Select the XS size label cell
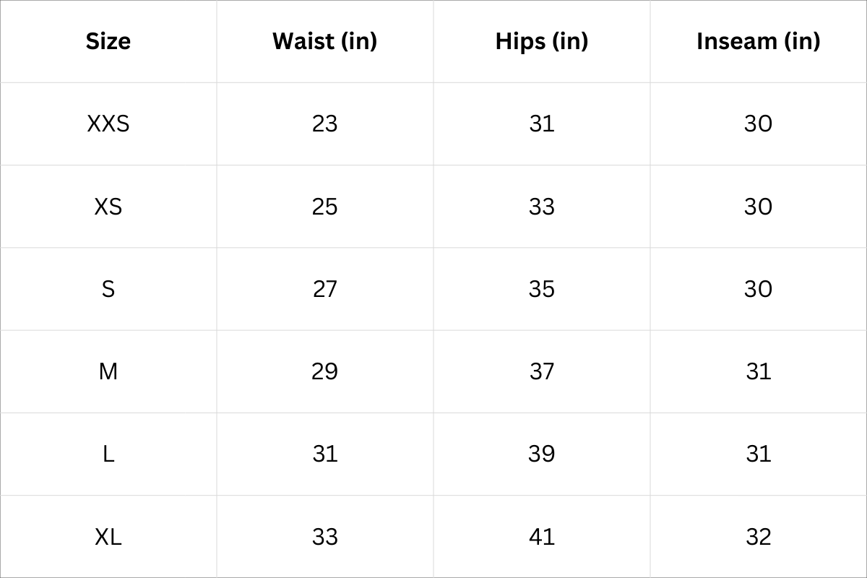The height and width of the screenshot is (578, 867). [x=108, y=207]
